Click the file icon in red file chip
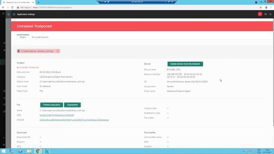 coord(19,51)
